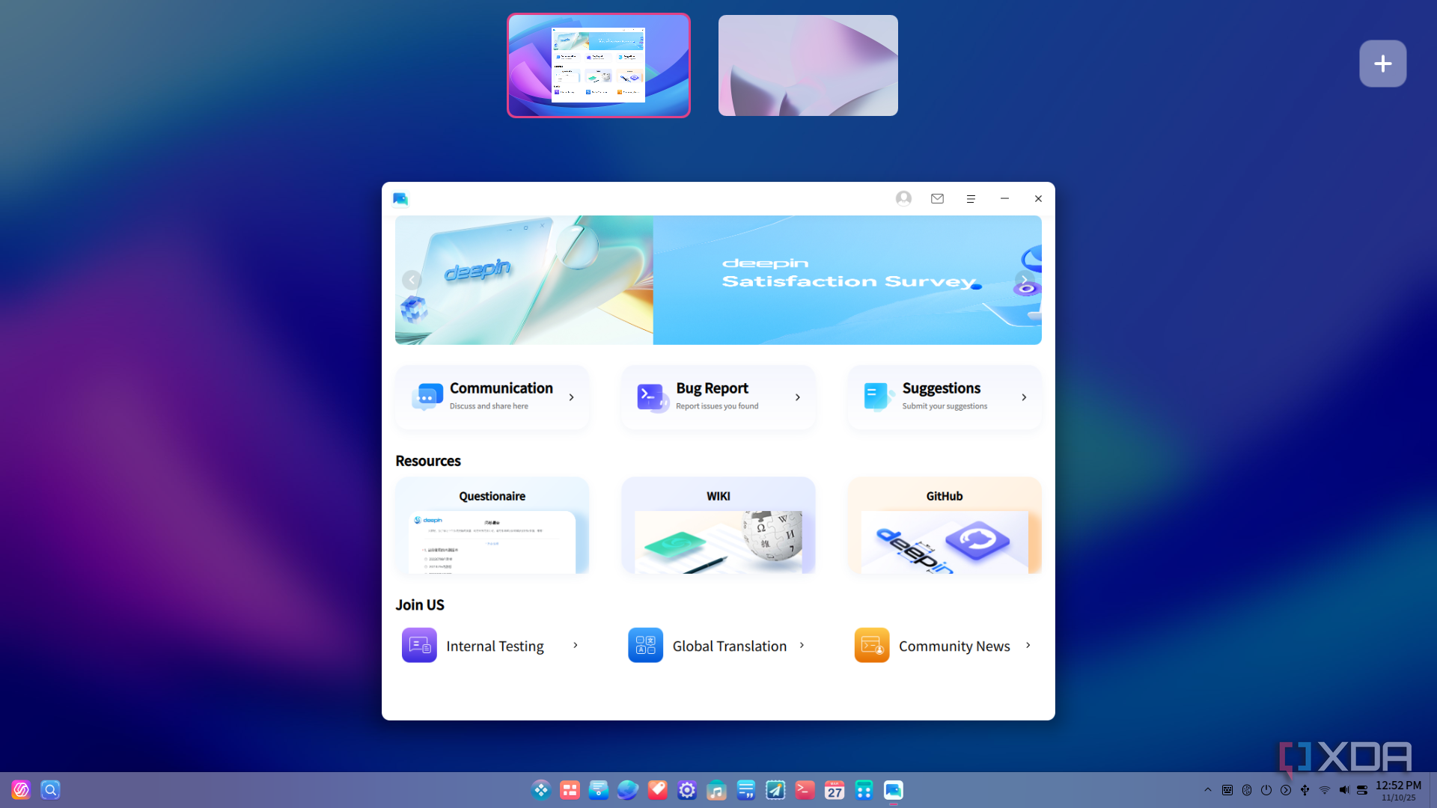Launch the globe browser dock icon
The width and height of the screenshot is (1437, 808).
[x=628, y=790]
